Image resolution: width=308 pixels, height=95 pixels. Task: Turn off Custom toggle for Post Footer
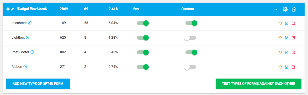coord(191,52)
